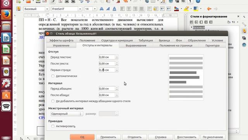Enable Активировать under Приводка
The image size is (248, 140).
[x=53, y=126]
